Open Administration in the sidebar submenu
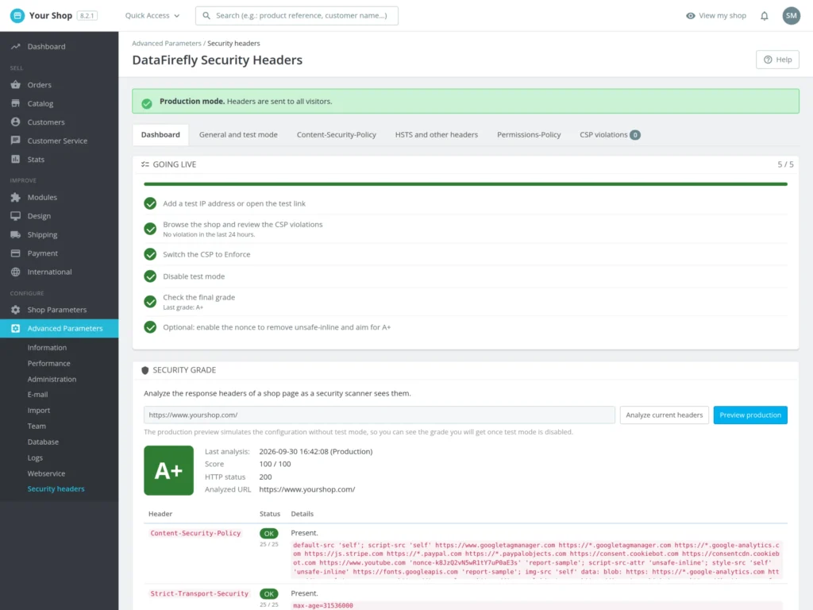This screenshot has width=813, height=610. tap(52, 379)
